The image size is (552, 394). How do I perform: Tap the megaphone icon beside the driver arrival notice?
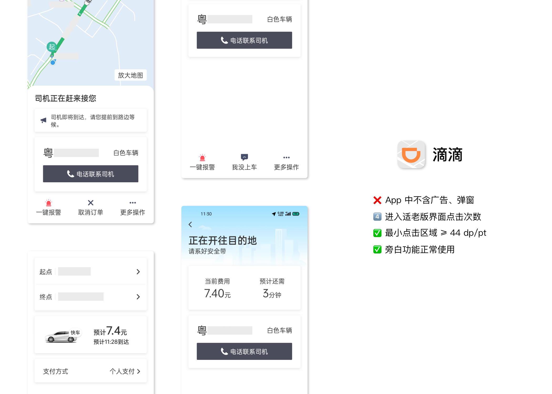(43, 120)
